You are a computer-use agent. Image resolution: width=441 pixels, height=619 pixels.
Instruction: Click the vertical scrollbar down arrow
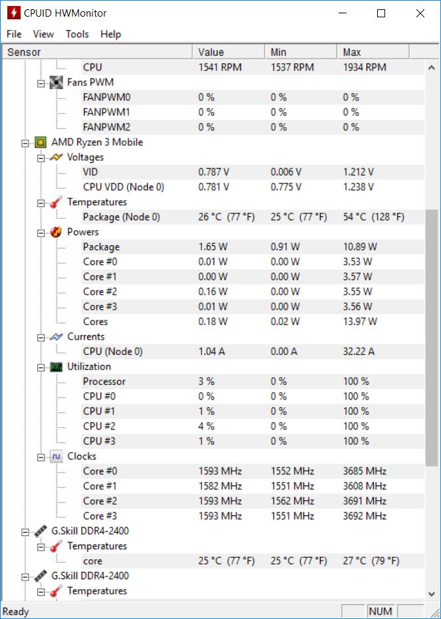[x=432, y=593]
